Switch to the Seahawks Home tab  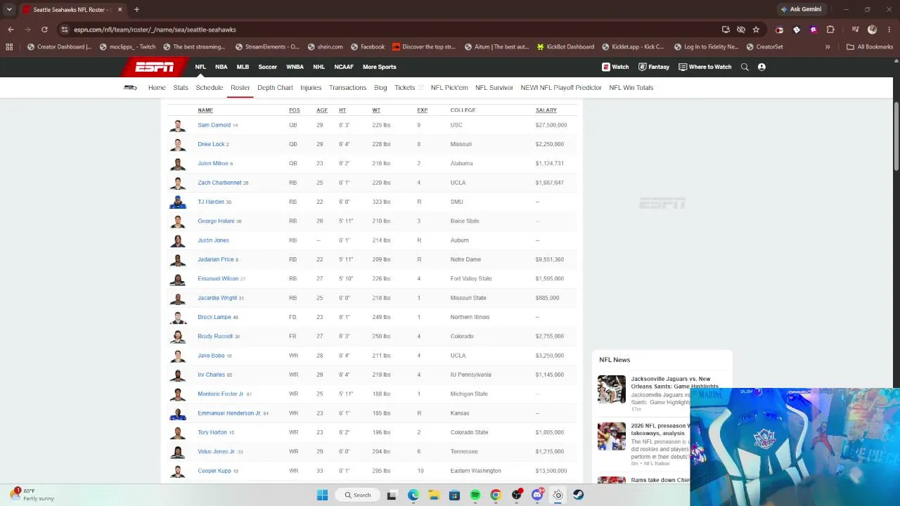tap(157, 88)
